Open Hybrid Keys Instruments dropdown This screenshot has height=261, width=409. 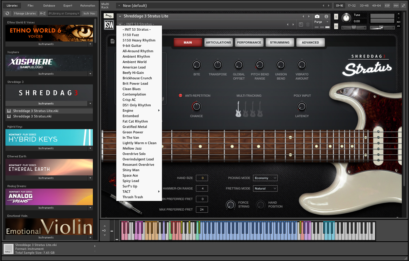click(90, 149)
